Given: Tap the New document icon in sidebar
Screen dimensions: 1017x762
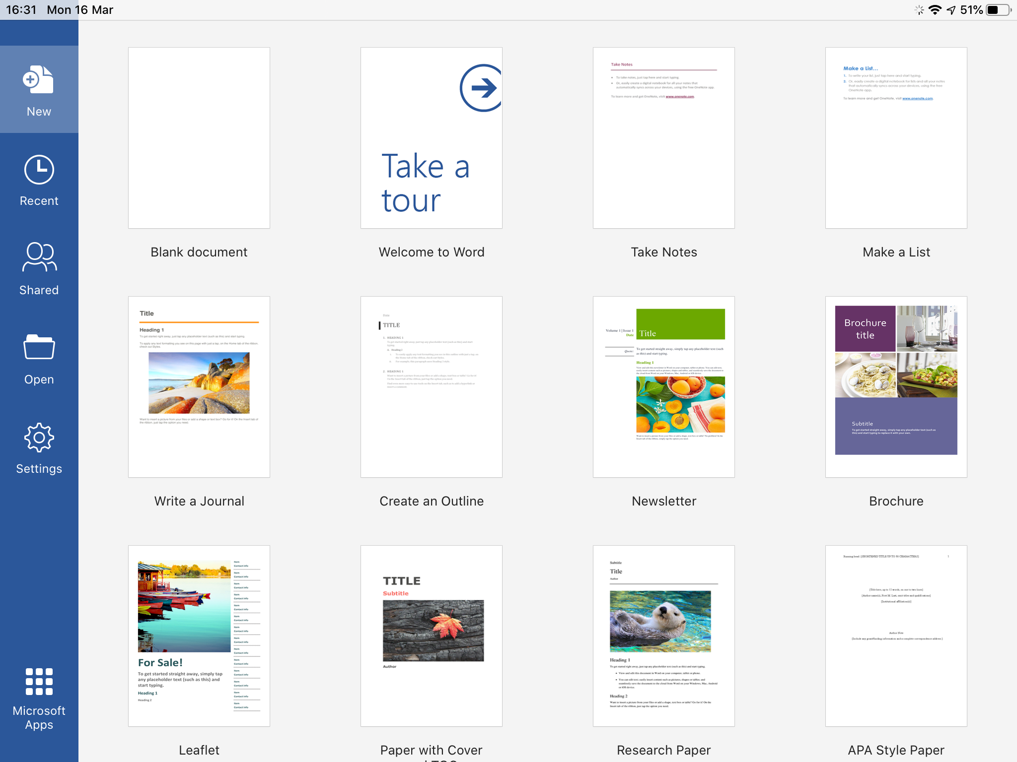Looking at the screenshot, I should [x=39, y=80].
